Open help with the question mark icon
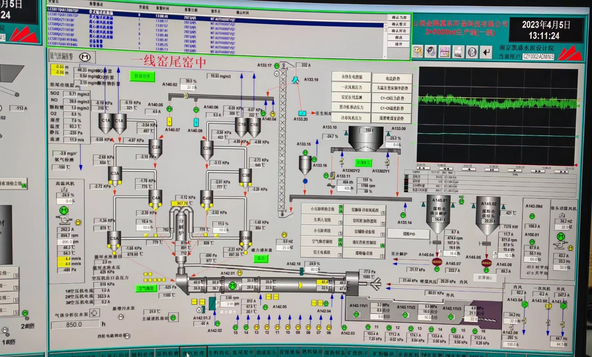Viewport: 592px width, 357px height. tap(472, 52)
